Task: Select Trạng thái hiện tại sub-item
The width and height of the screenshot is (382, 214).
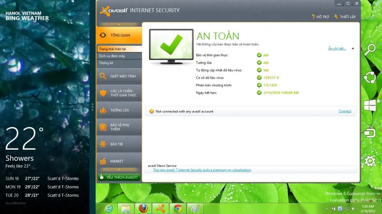Action: point(119,49)
